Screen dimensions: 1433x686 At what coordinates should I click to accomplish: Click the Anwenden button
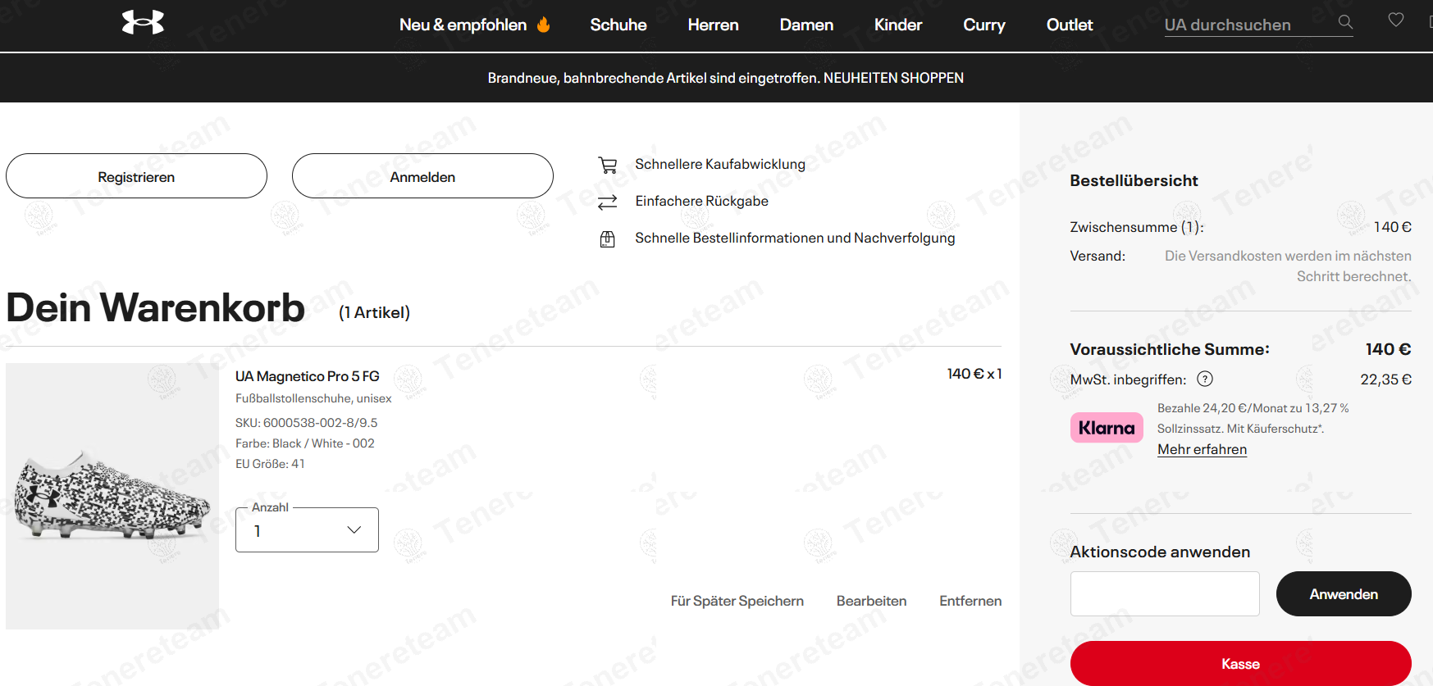[x=1344, y=593]
